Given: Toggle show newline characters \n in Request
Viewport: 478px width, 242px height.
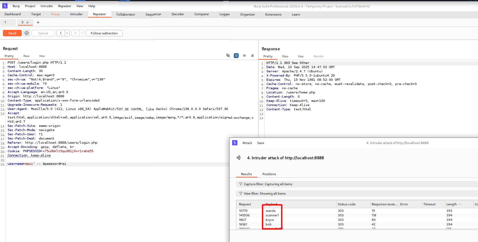Looking at the screenshot, I should (x=244, y=55).
